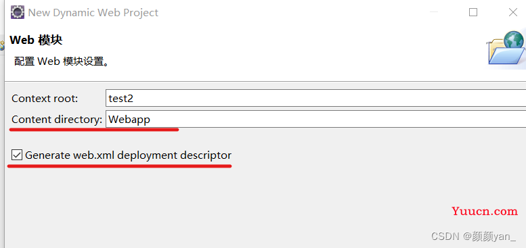Uncheck Generate web.xml deployment descriptor checkbox

click(x=17, y=155)
